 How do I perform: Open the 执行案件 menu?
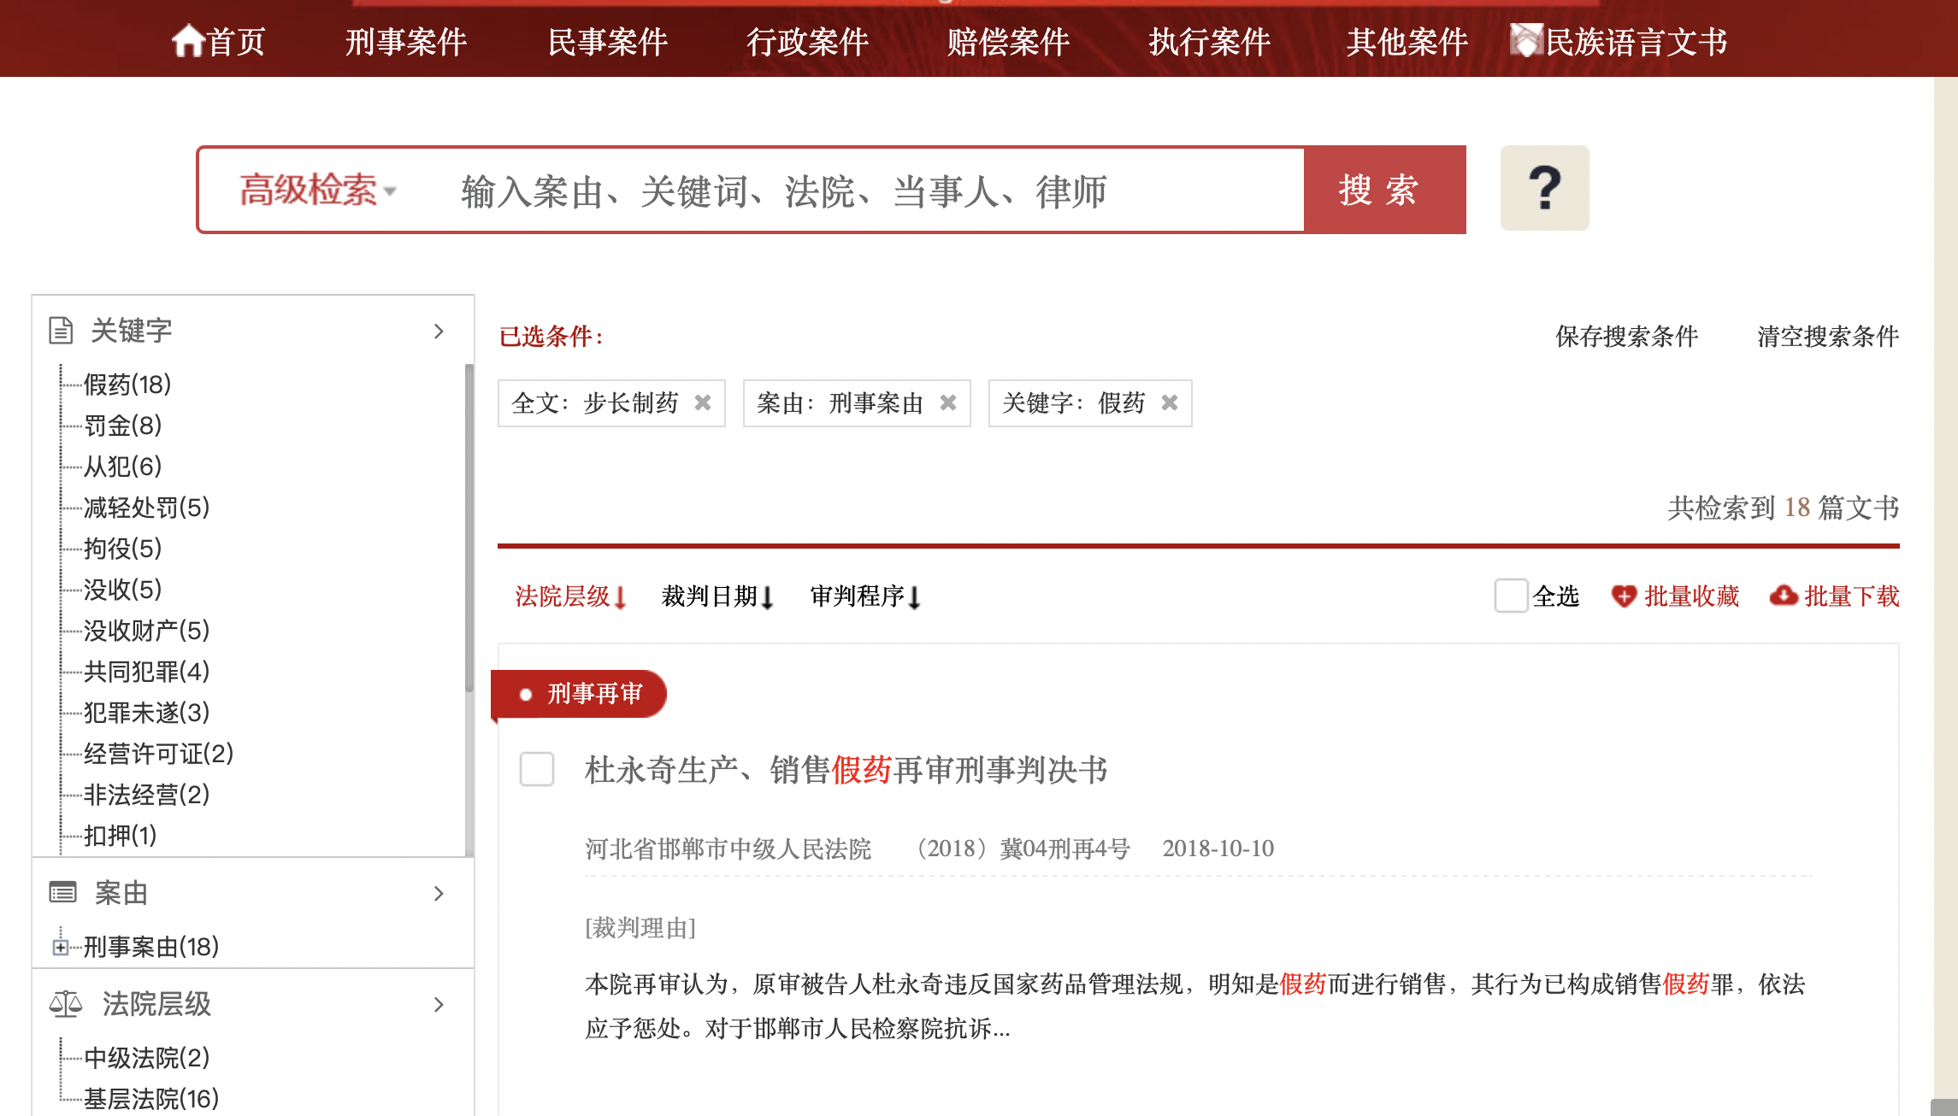(1209, 41)
